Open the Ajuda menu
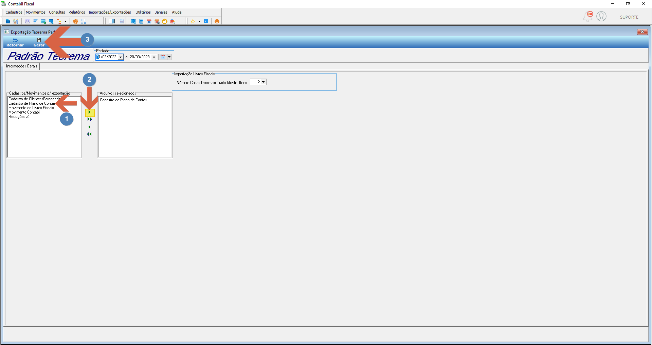 click(177, 12)
